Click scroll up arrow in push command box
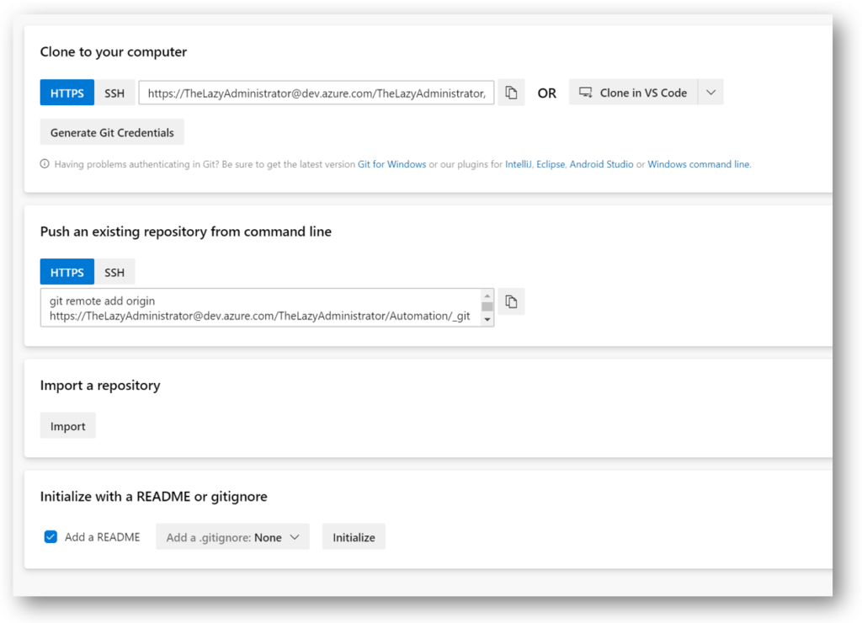This screenshot has width=862, height=623. [487, 296]
